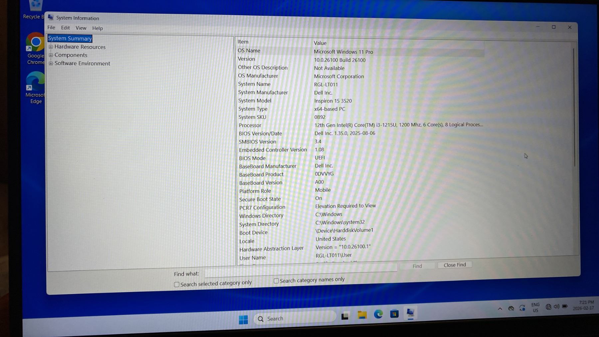Open Edge browser from the taskbar
The width and height of the screenshot is (599, 337).
pyautogui.click(x=378, y=314)
